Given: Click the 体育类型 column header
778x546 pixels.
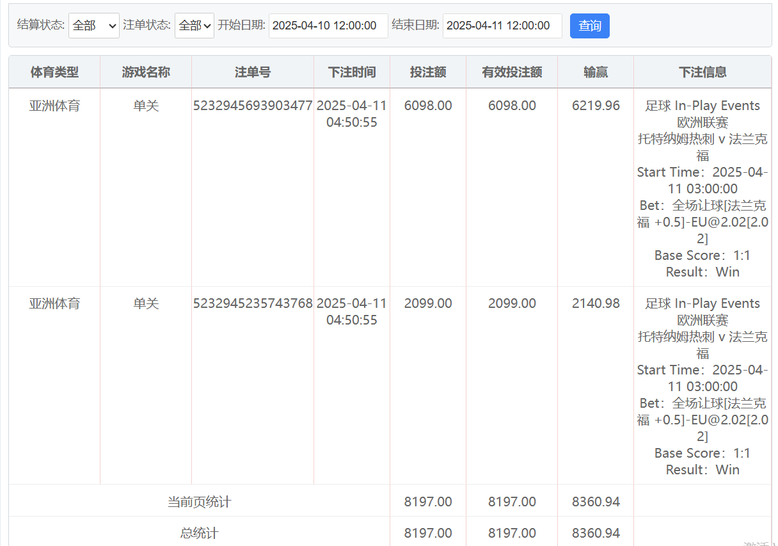Looking at the screenshot, I should point(54,72).
